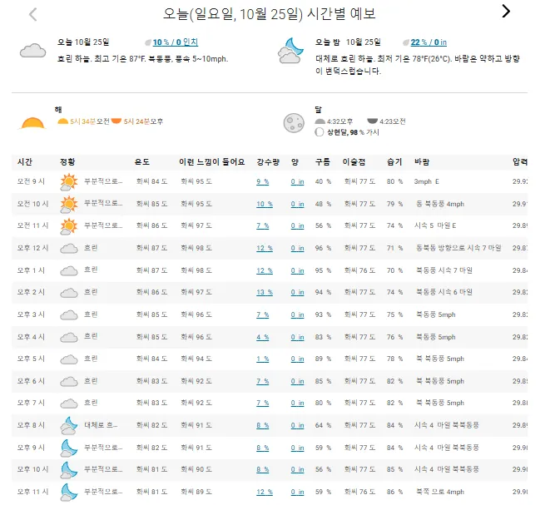Click the cloud icon in 오후 1시 row
Screen dimensions: 550x505
point(69,270)
